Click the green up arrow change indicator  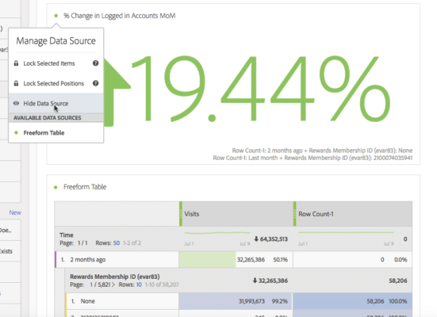click(117, 92)
